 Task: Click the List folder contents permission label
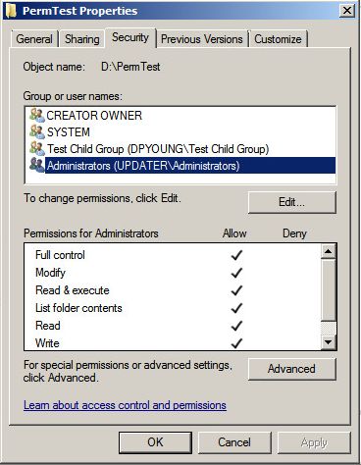78,308
